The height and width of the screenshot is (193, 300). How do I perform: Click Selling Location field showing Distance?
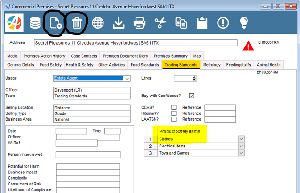92,108
